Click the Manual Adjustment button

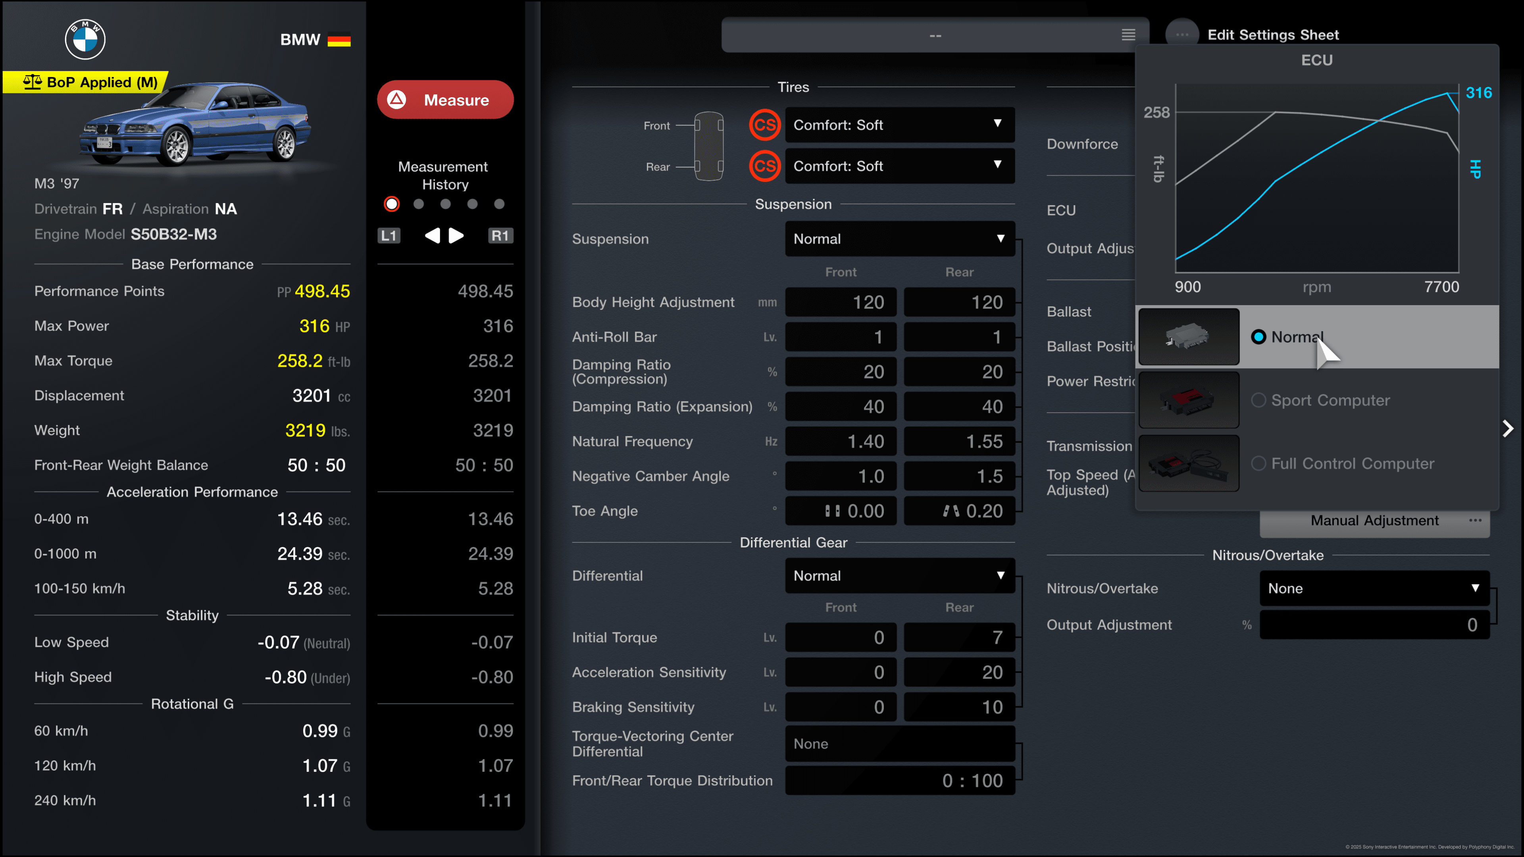1374,520
